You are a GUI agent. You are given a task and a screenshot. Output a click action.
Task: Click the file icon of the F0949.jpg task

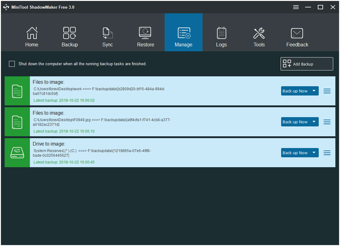pyautogui.click(x=17, y=122)
